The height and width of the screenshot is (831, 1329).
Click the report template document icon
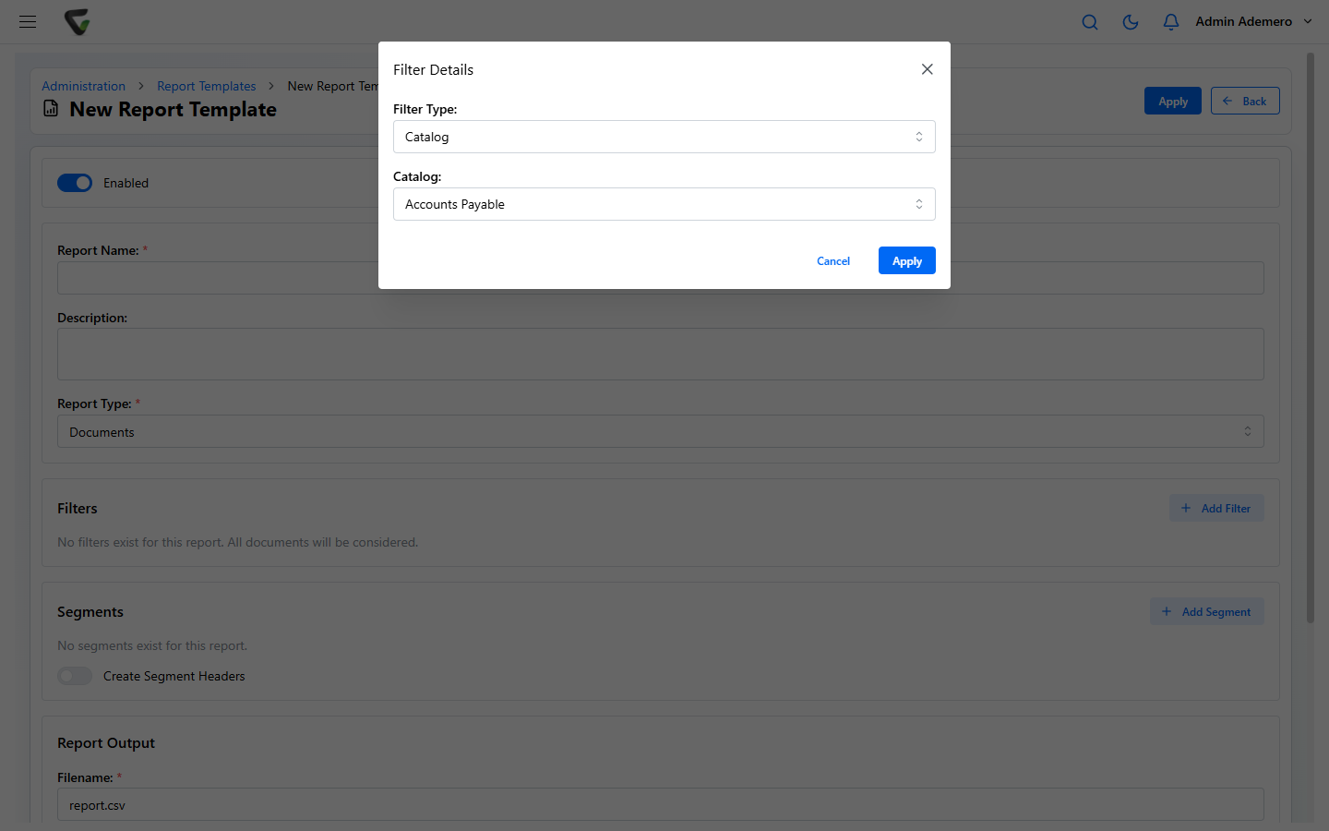51,109
